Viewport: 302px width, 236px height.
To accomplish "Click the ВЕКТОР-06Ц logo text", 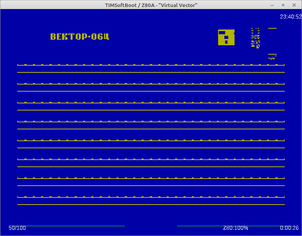I will point(80,37).
